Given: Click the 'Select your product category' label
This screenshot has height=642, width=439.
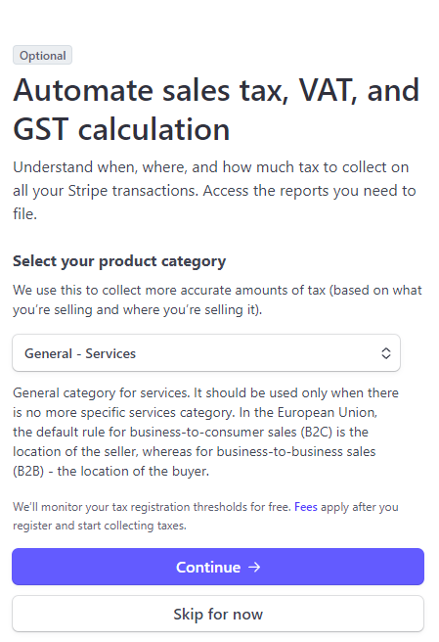Looking at the screenshot, I should (x=119, y=261).
